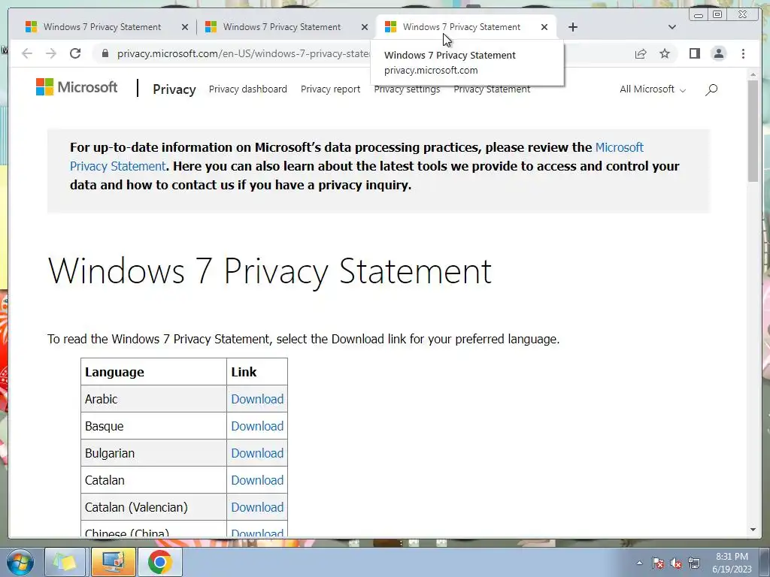Viewport: 770px width, 577px height.
Task: Click the scrollbar down arrow
Action: click(753, 530)
